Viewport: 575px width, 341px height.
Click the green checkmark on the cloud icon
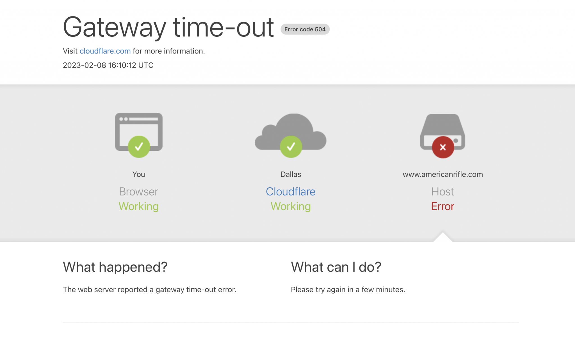click(291, 147)
